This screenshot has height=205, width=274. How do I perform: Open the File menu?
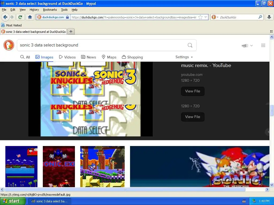point(4,10)
